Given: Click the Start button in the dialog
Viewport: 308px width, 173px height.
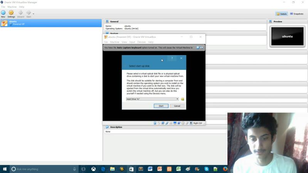Looking at the screenshot, I should 161,106.
